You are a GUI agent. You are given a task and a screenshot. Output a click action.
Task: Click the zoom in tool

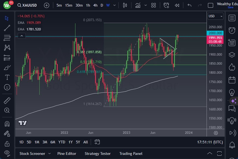(7, 110)
